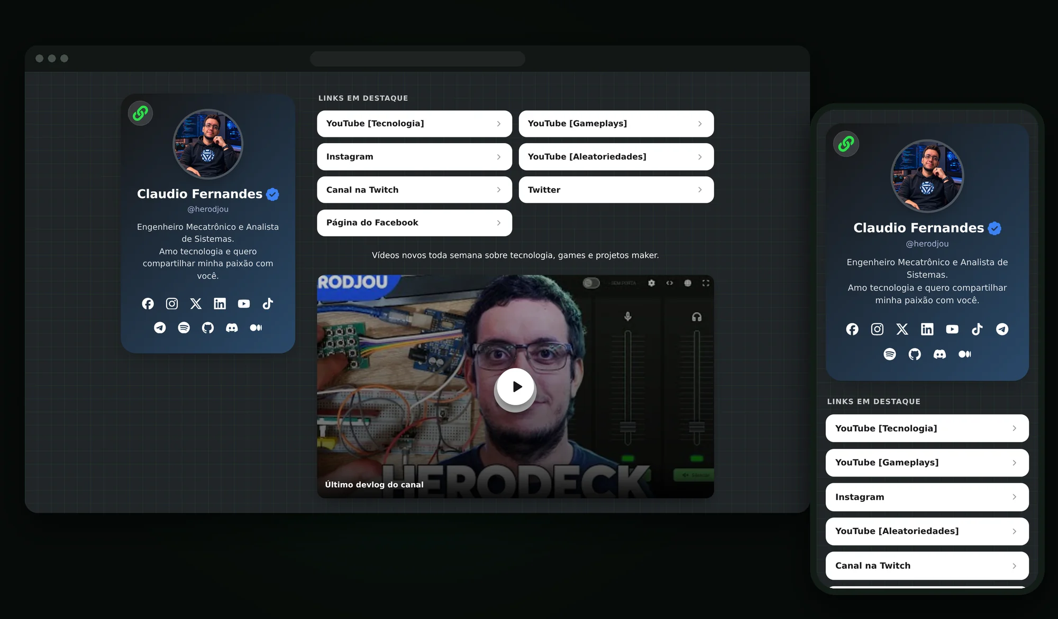
Task: Open Twitter link button in desktop view
Action: point(616,190)
